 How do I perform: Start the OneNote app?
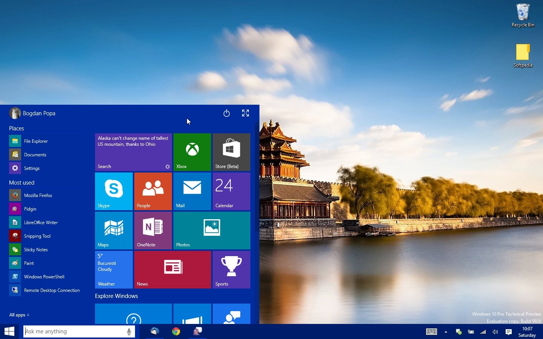(x=153, y=230)
